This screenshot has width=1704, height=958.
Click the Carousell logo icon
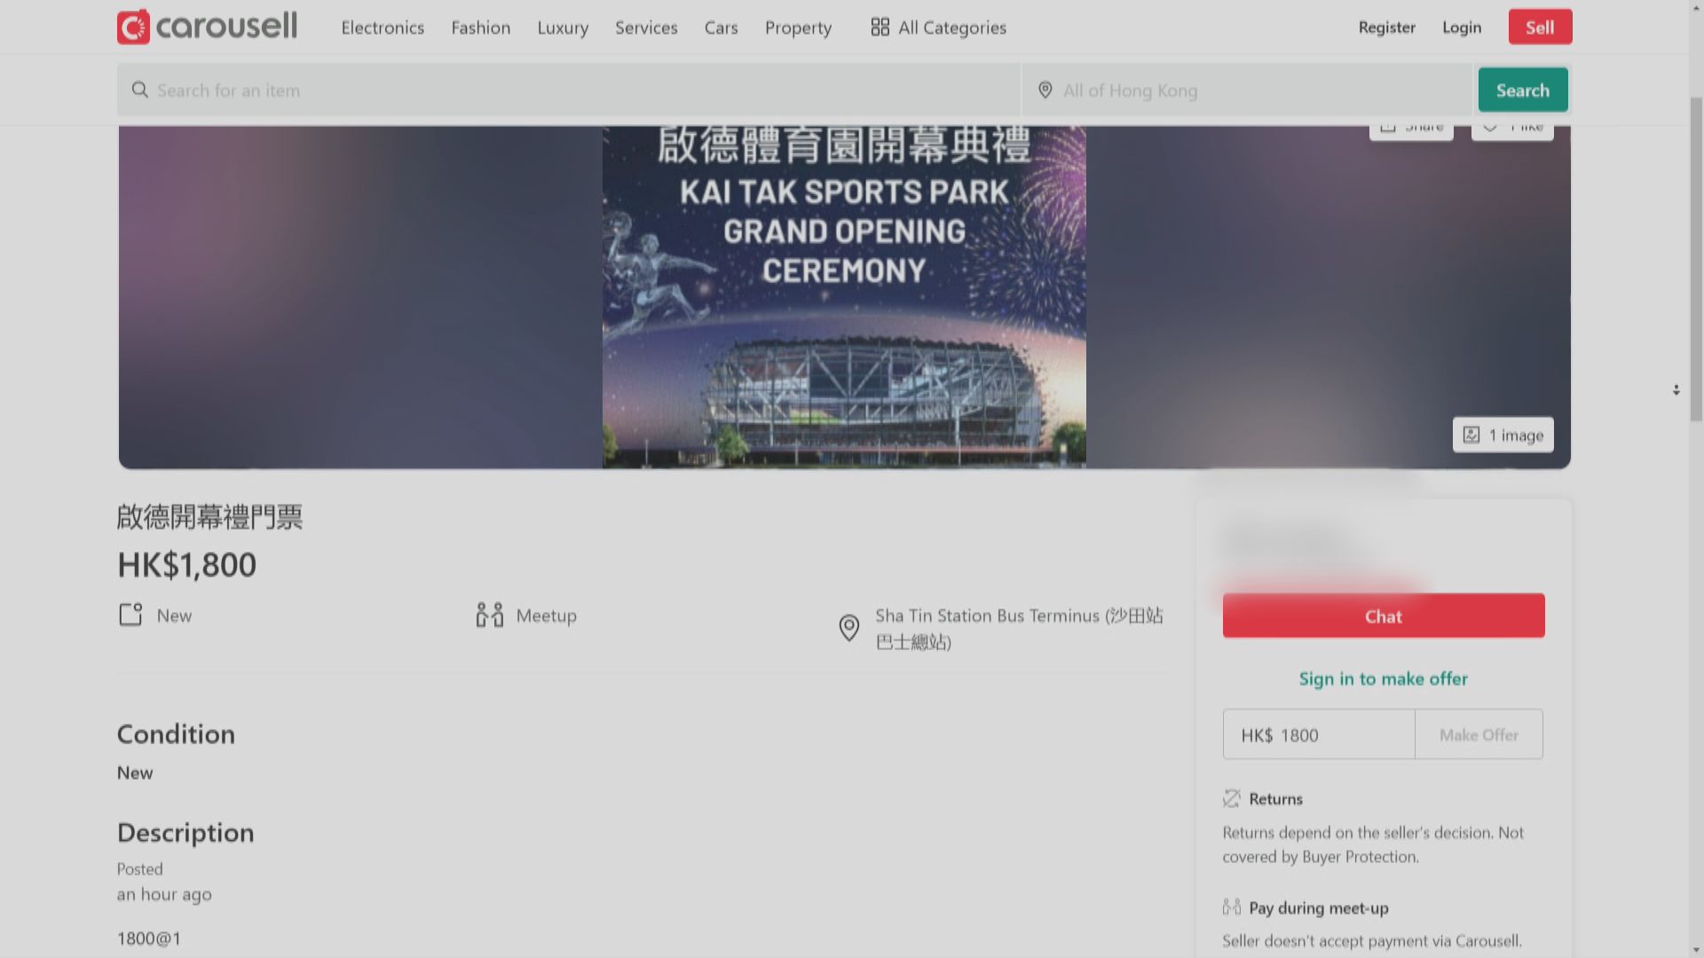(133, 27)
